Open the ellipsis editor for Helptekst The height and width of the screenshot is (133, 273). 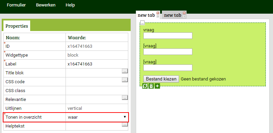point(124,124)
